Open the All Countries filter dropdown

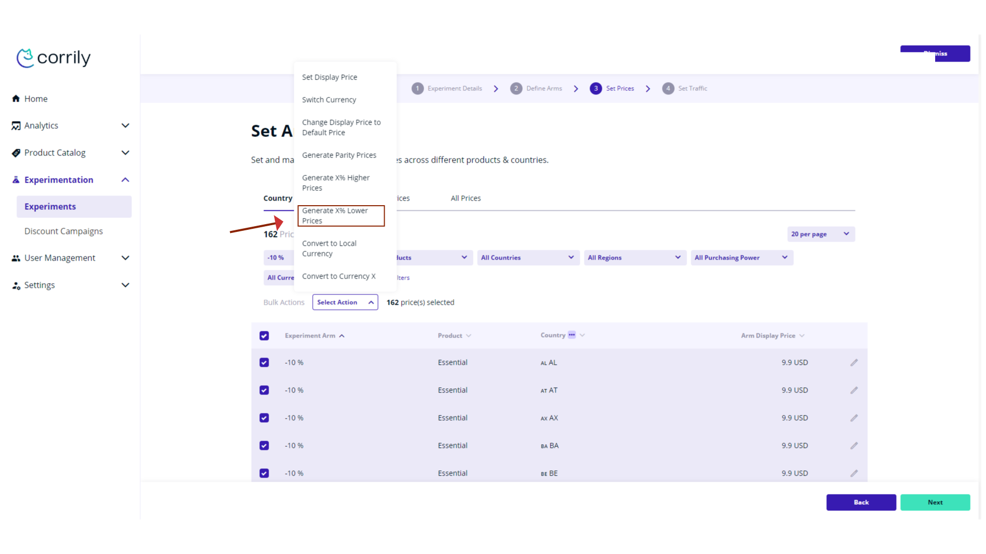pos(527,258)
